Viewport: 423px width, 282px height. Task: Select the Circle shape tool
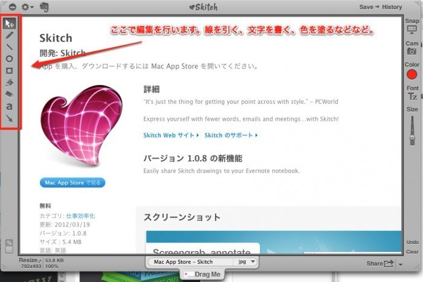[10, 59]
